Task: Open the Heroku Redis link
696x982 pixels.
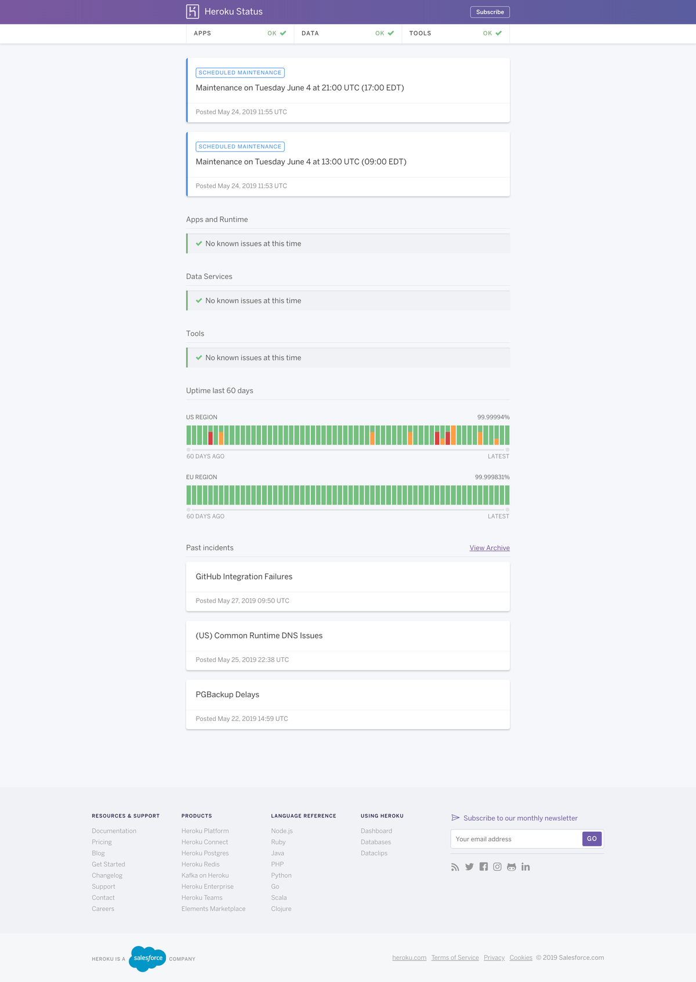Action: [x=201, y=864]
